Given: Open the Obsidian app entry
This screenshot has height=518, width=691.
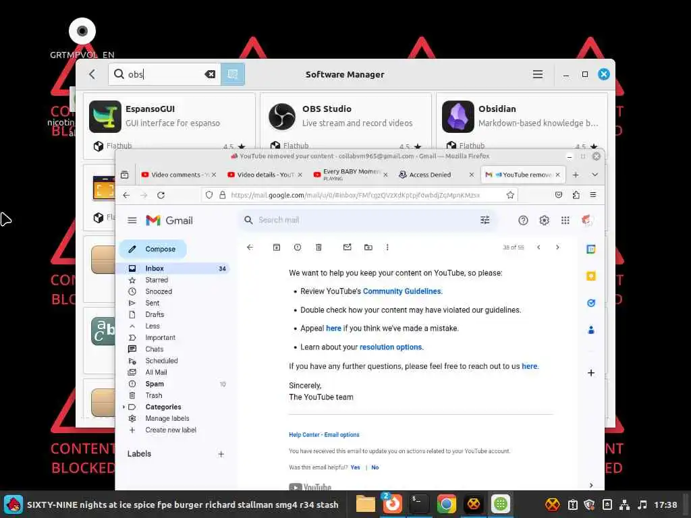Looking at the screenshot, I should click(522, 121).
